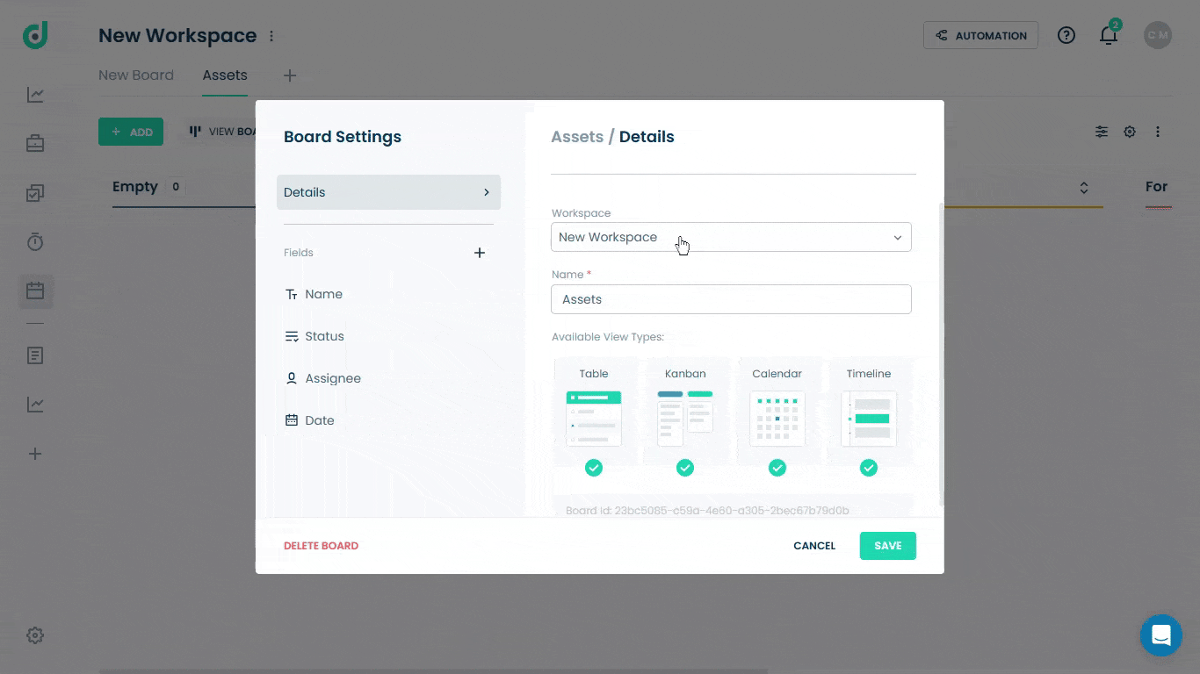Open the board toolbar three-dot menu
The height and width of the screenshot is (674, 1200).
(1158, 132)
